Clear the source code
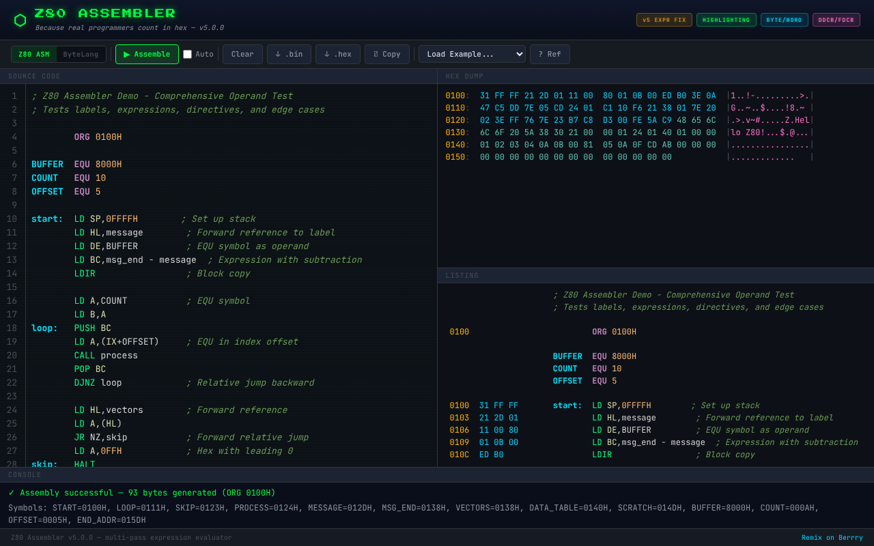The height and width of the screenshot is (546, 874). (242, 55)
